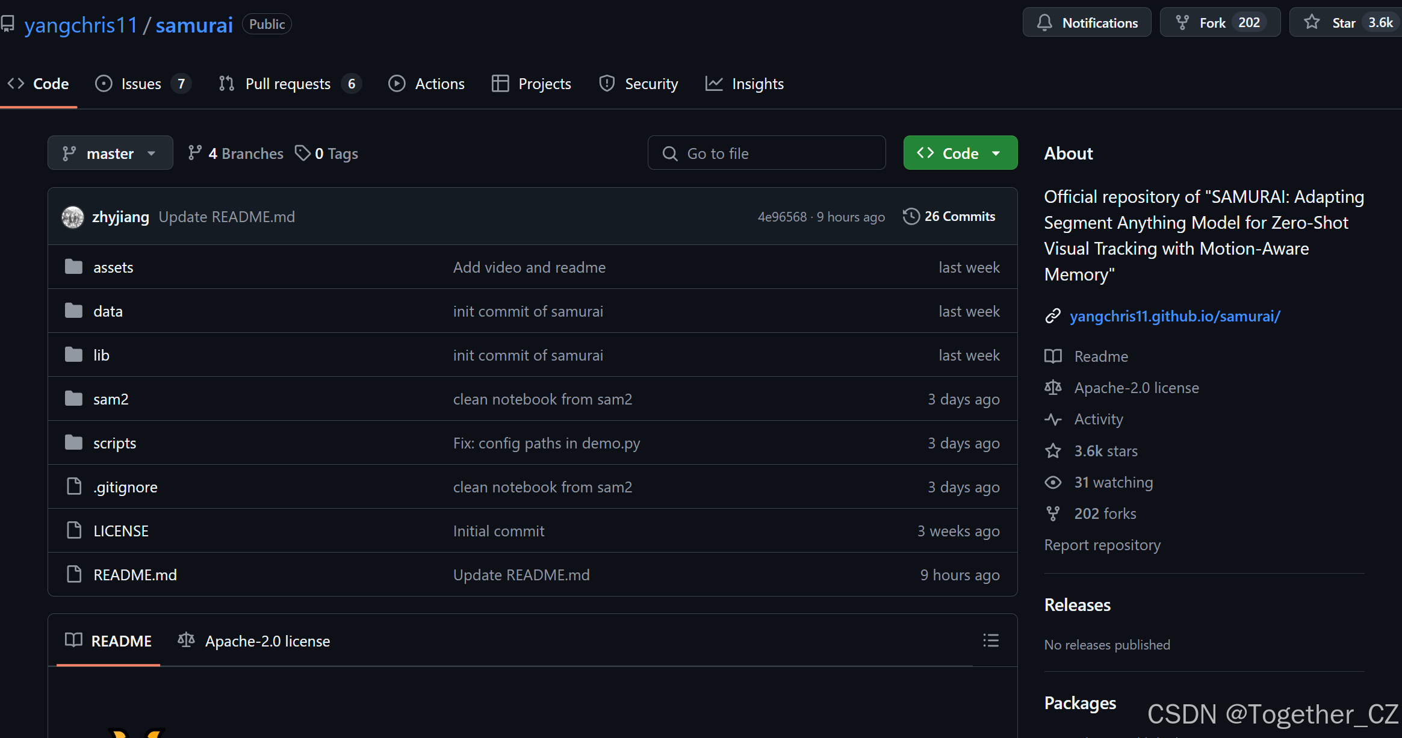Click the Go to file search field

click(x=766, y=153)
